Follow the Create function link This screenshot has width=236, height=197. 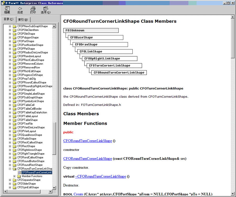78,194
